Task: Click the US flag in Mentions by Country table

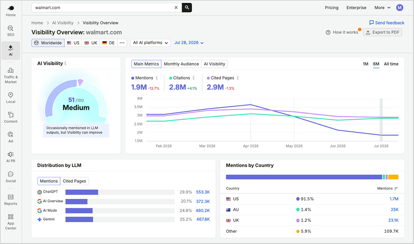Action: coord(228,199)
